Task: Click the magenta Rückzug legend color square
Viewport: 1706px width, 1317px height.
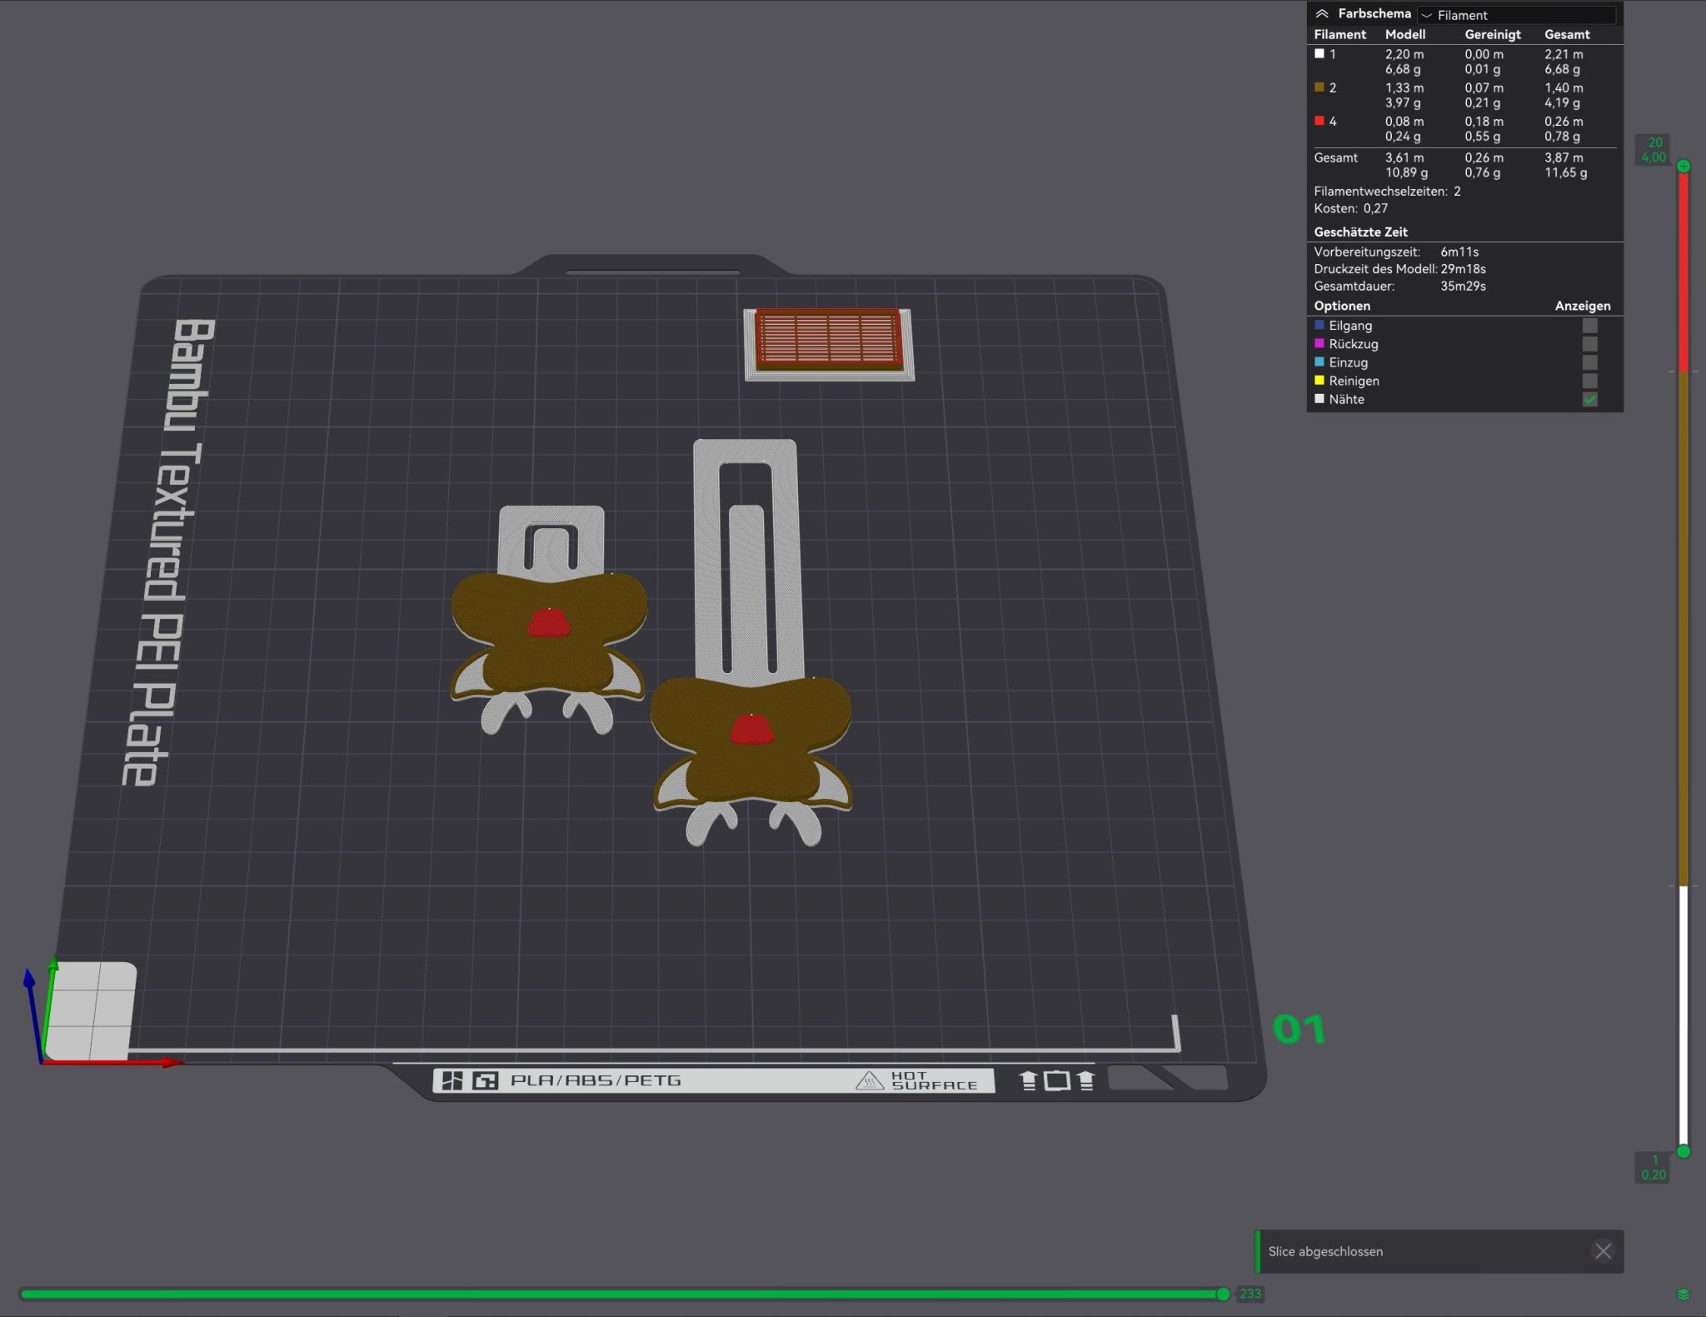Action: 1319,344
